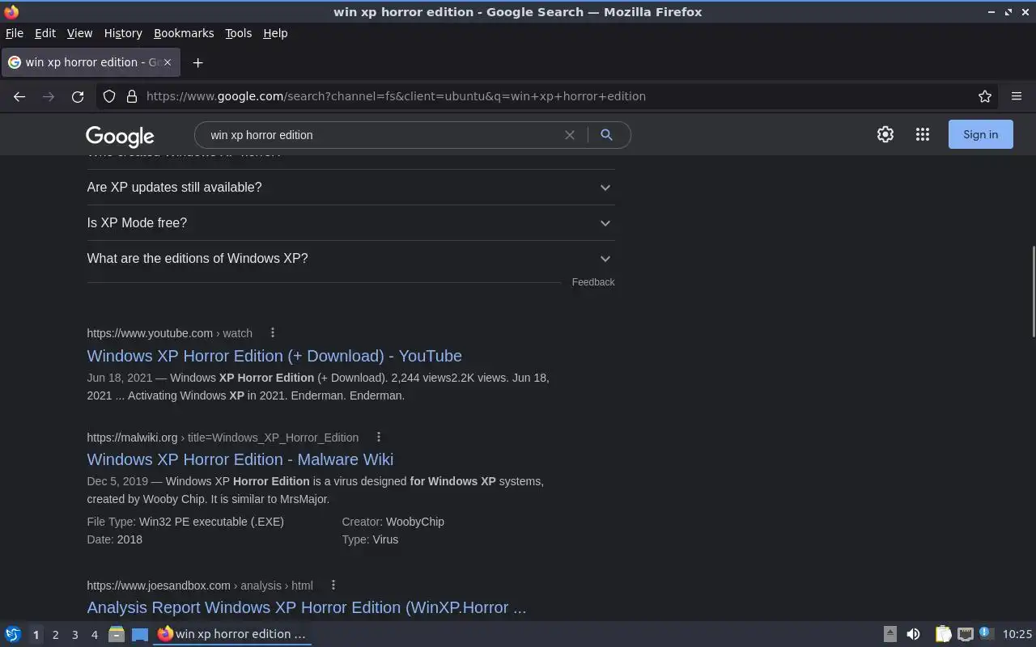Select the 'win xp horror edition' browser tab

(x=89, y=62)
